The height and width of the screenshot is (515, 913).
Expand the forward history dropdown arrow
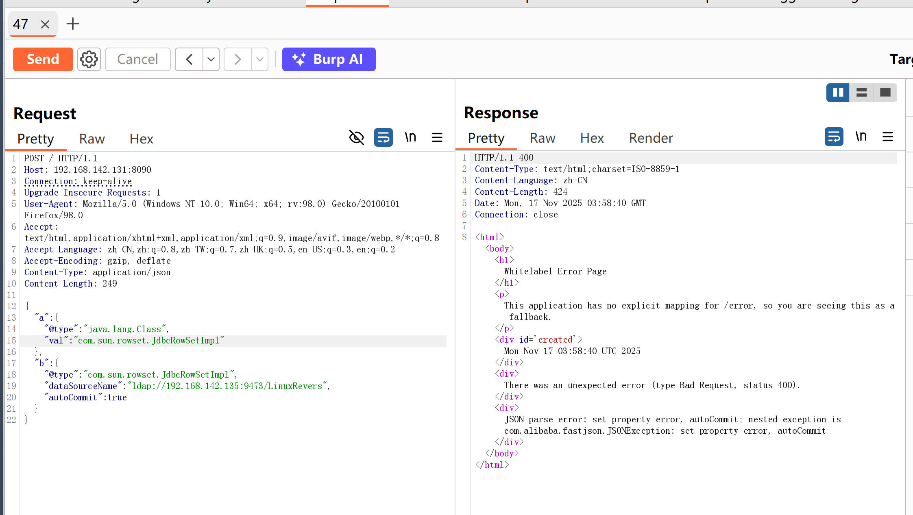point(260,59)
